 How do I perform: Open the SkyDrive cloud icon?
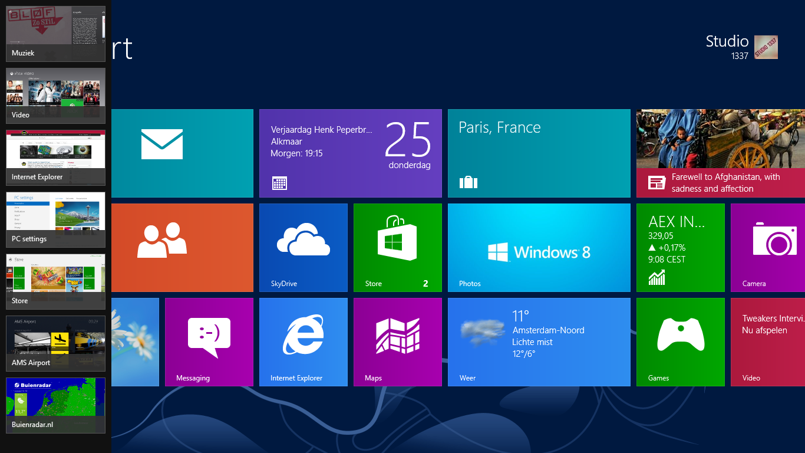(x=303, y=240)
